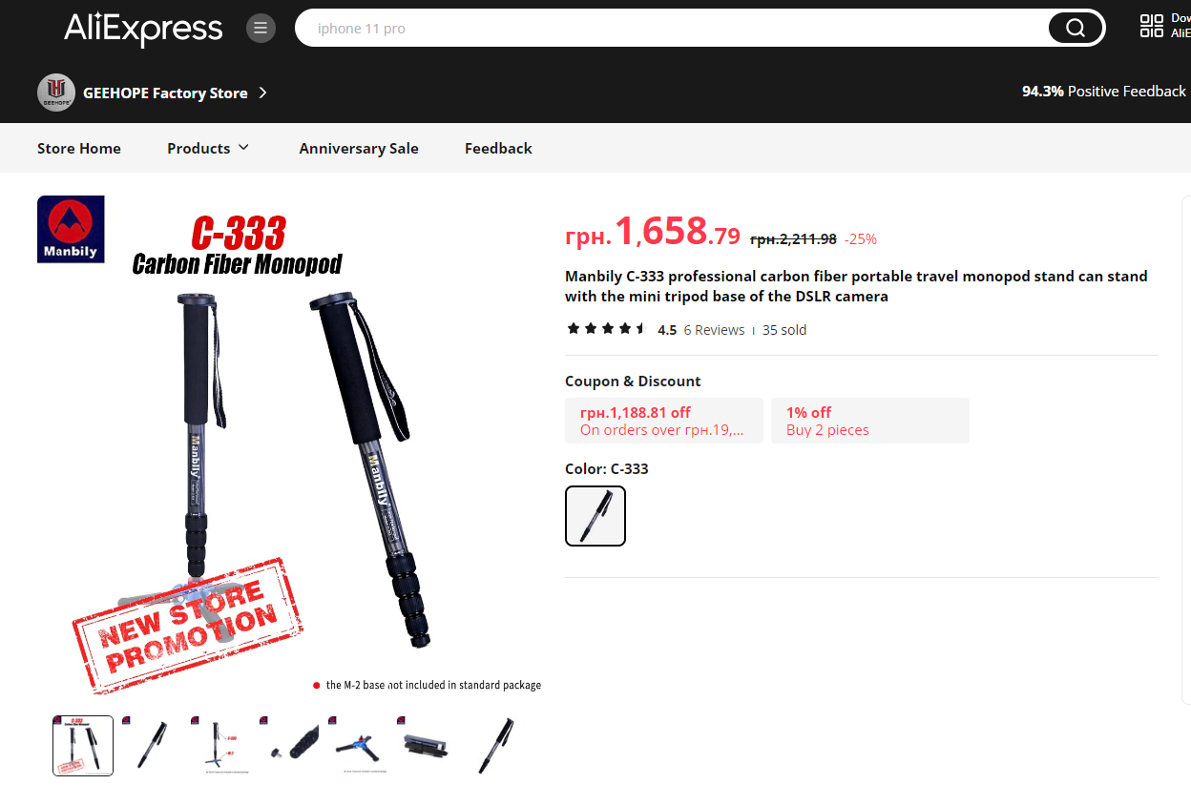Image resolution: width=1191 pixels, height=805 pixels.
Task: Click the грн.1,188.81 off coupon
Action: coord(664,421)
